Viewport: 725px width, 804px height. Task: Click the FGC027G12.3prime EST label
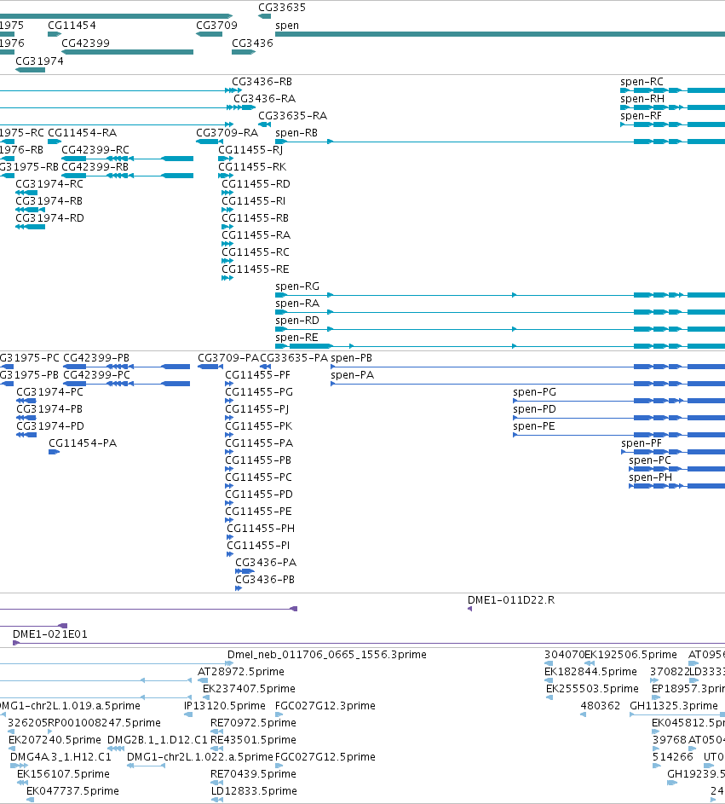coord(325,706)
